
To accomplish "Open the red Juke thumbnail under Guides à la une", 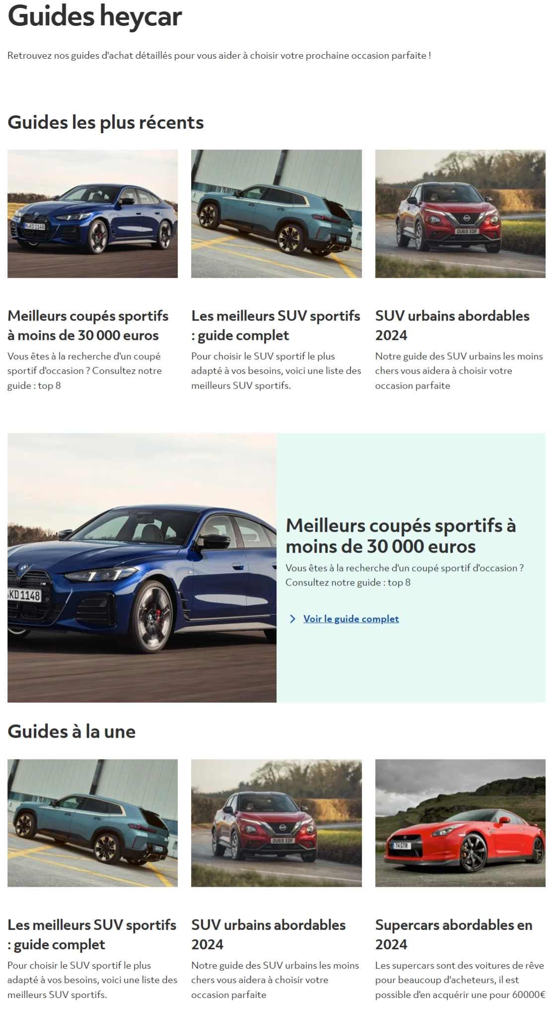I will (276, 823).
